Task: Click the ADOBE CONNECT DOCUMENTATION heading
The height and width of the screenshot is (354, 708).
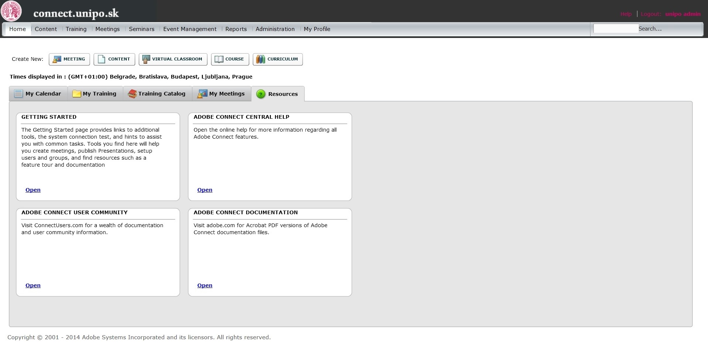Action: point(245,212)
